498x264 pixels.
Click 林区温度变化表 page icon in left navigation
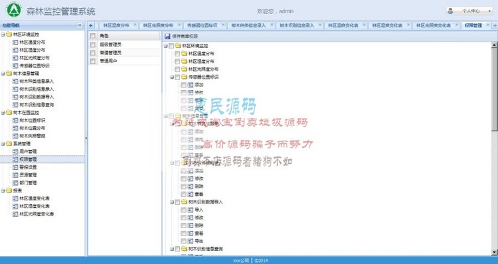15,198
